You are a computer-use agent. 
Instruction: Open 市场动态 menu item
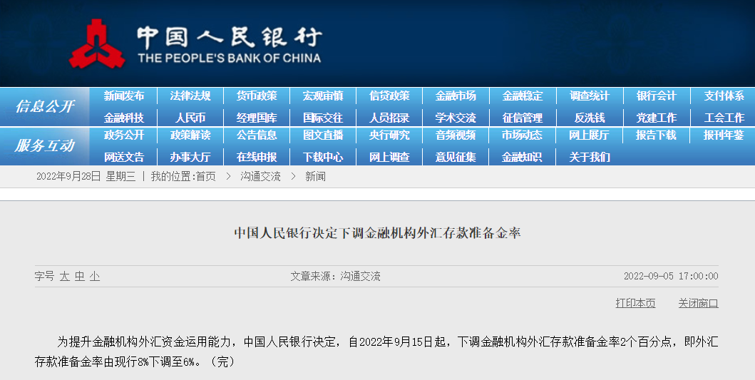point(523,135)
